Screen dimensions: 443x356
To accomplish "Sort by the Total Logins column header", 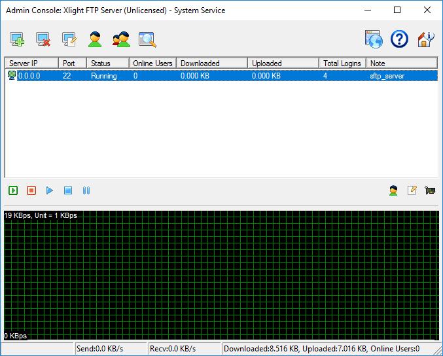I will tap(343, 63).
